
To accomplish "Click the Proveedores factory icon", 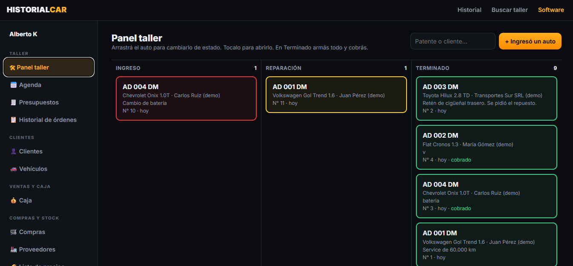I will click(x=13, y=249).
